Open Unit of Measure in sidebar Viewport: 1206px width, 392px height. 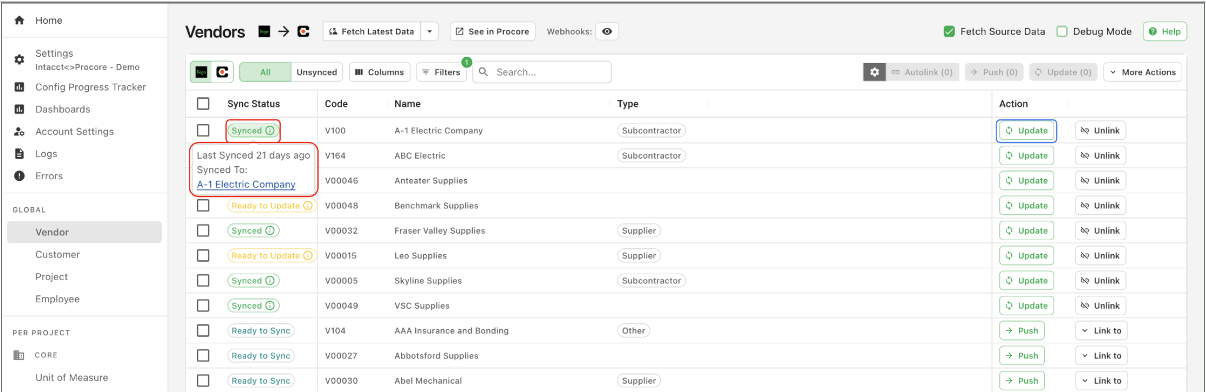[71, 377]
